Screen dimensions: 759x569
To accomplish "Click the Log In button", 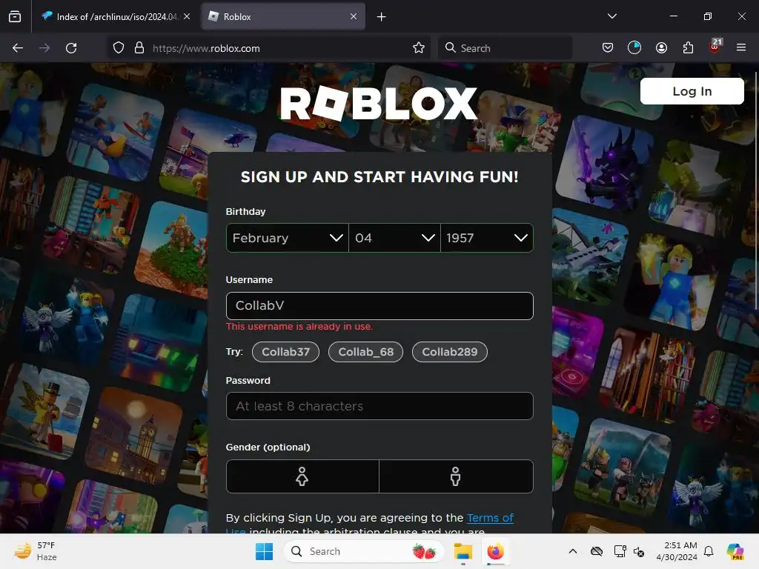I will (x=692, y=91).
